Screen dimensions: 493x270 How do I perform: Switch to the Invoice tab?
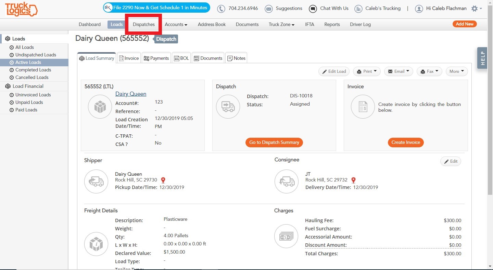click(x=129, y=58)
